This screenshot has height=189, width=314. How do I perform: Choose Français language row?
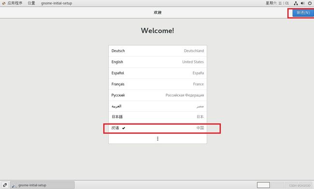tap(157, 84)
